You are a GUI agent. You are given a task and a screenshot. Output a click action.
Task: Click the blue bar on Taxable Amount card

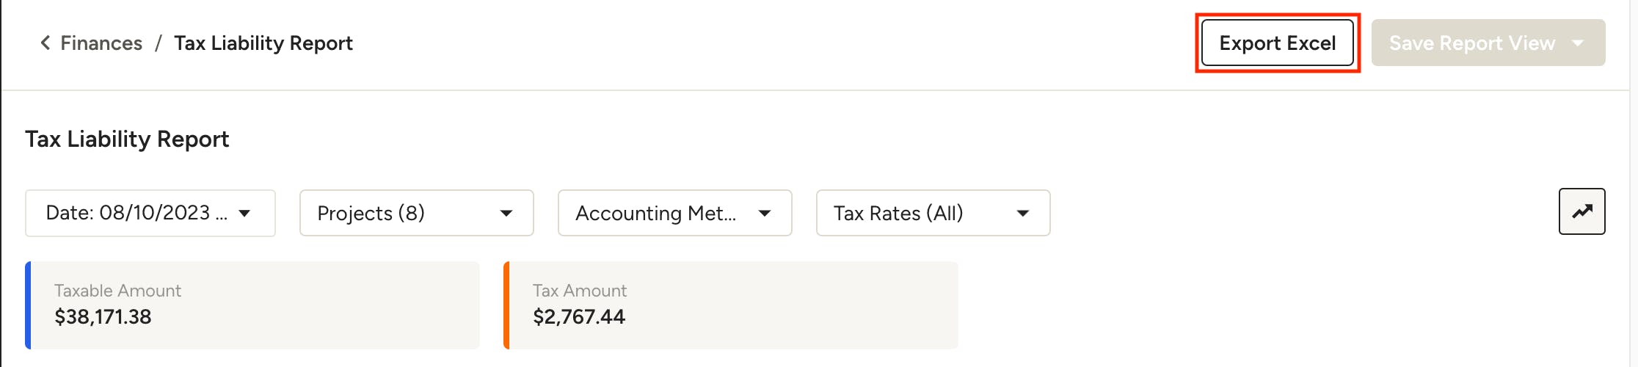tap(28, 305)
